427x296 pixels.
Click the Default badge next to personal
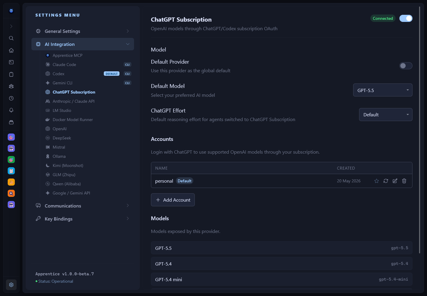point(184,181)
